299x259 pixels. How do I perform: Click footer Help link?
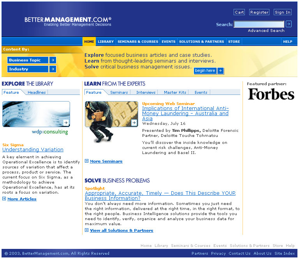click(290, 245)
